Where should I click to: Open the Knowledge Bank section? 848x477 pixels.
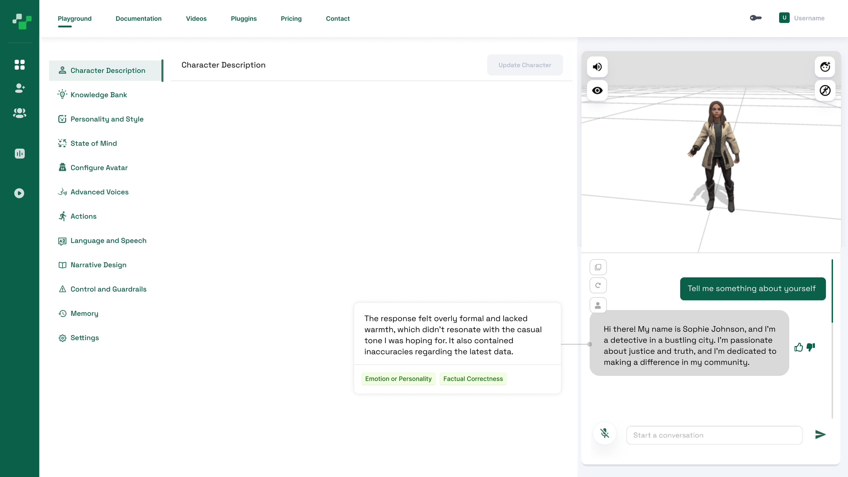coord(98,95)
